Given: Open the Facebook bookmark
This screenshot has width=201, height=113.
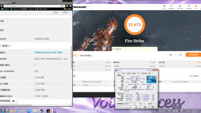Looking at the screenshot, I should (x=14, y=9).
